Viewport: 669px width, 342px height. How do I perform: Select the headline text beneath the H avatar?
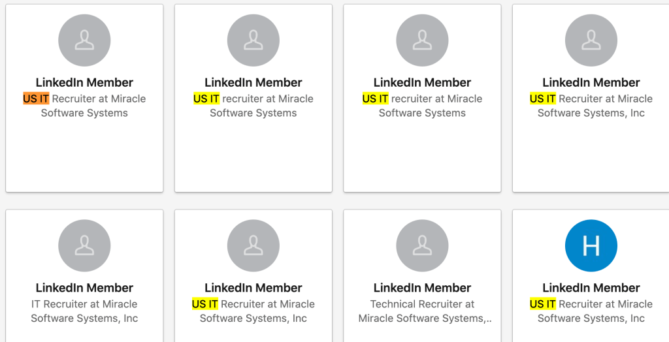(591, 311)
